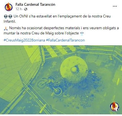The image size is (122, 116).
Task: Follow the #FallaCardenalTarancon hashtag
Action: click(65, 40)
